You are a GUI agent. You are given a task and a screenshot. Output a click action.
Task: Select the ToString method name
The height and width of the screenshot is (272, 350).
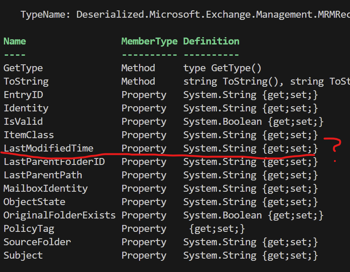[26, 82]
